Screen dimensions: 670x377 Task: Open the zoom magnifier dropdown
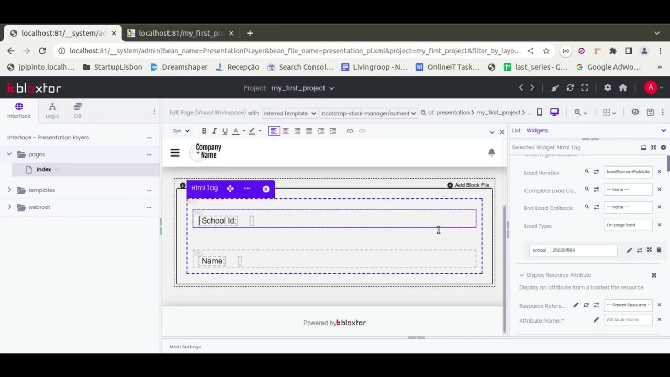pos(580,112)
